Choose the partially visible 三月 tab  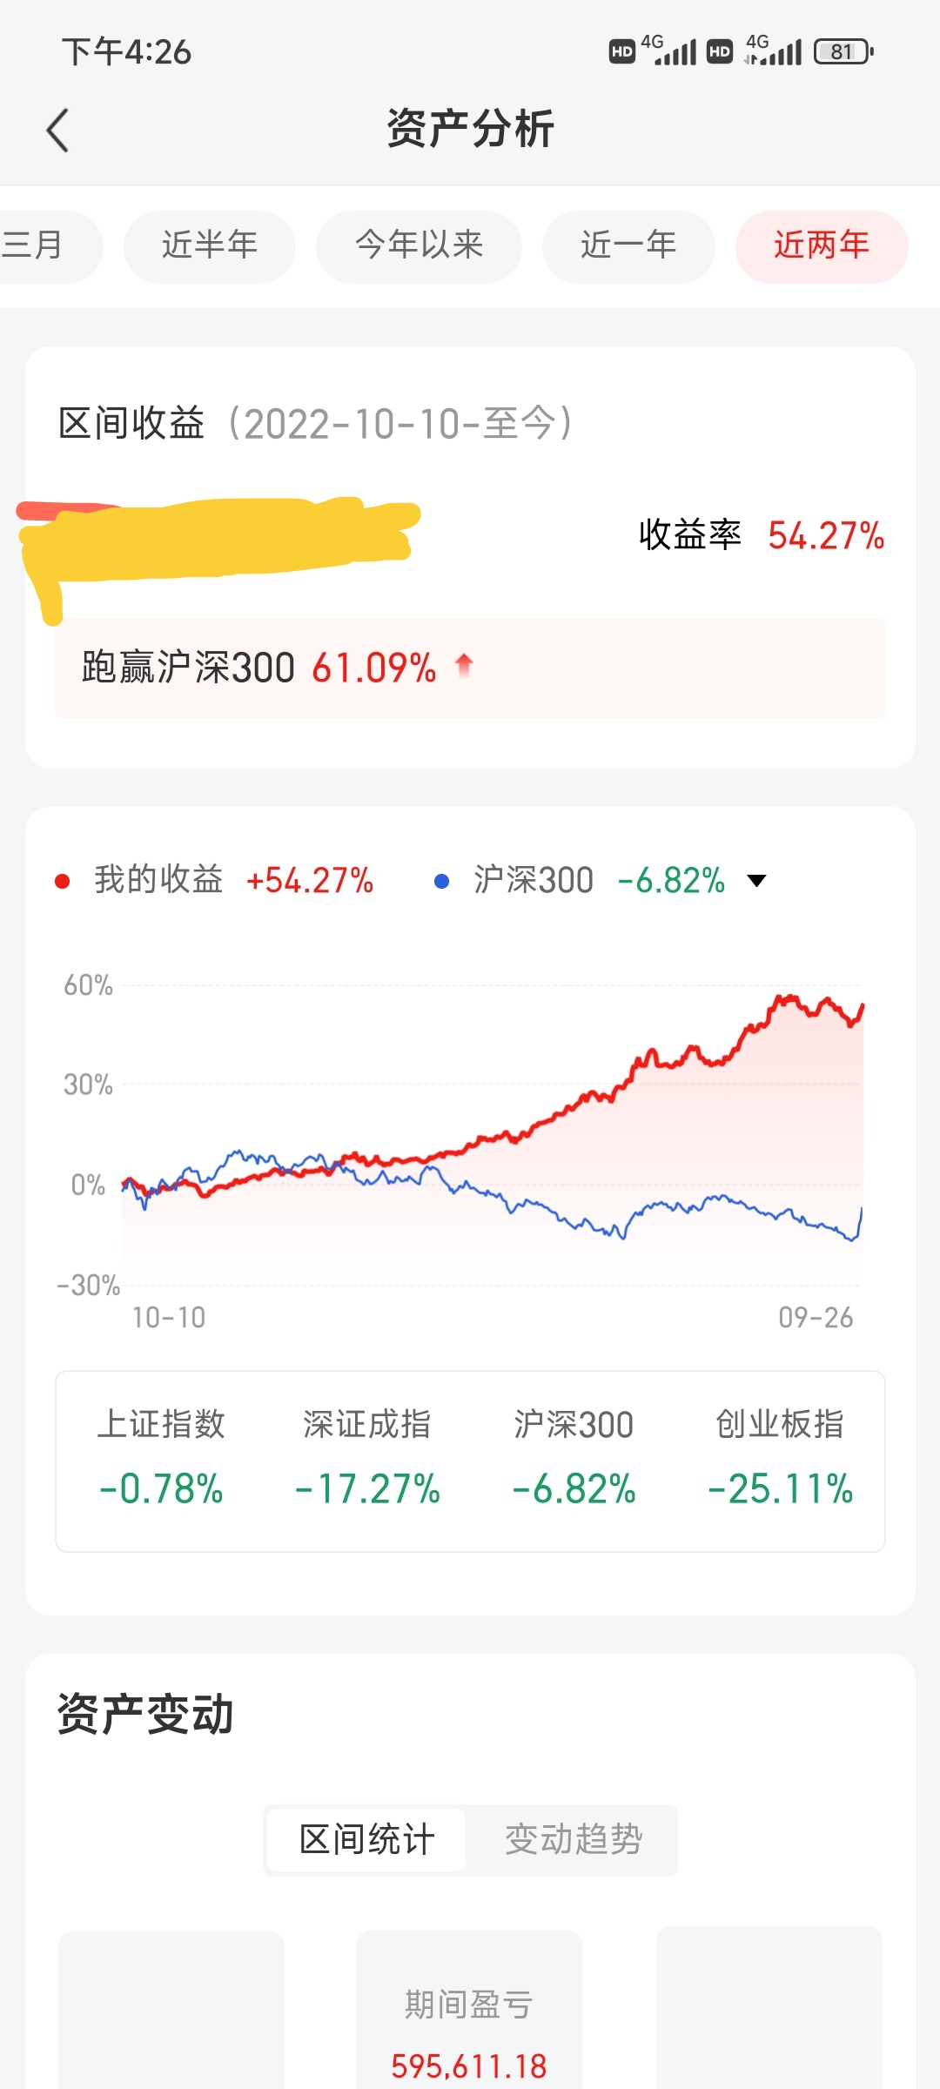(39, 246)
